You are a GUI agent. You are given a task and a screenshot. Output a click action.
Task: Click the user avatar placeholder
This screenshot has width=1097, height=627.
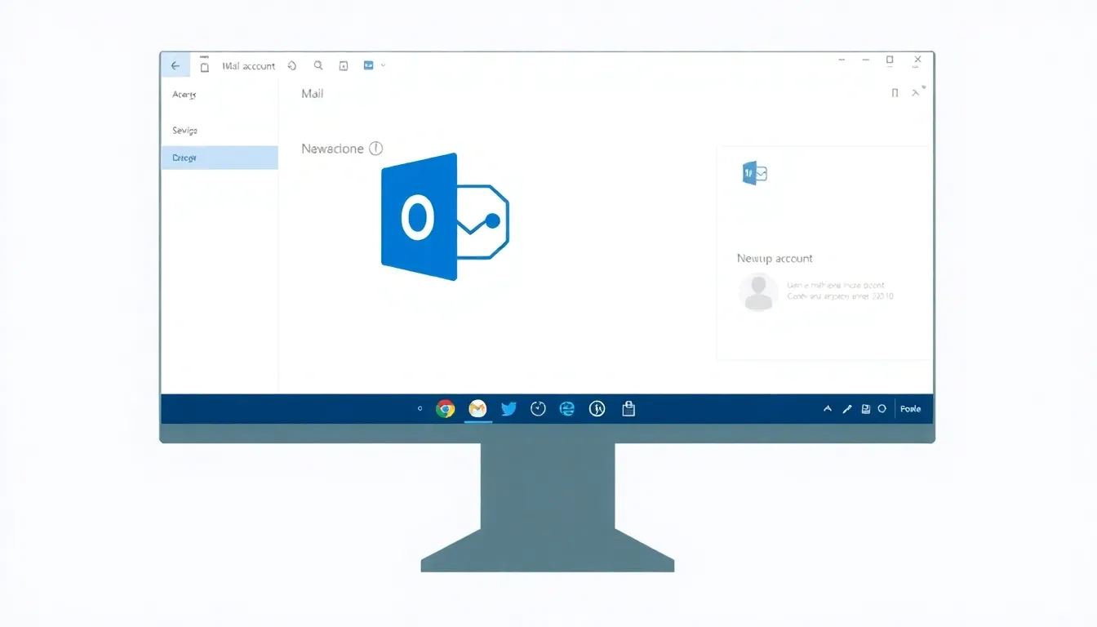coord(758,292)
